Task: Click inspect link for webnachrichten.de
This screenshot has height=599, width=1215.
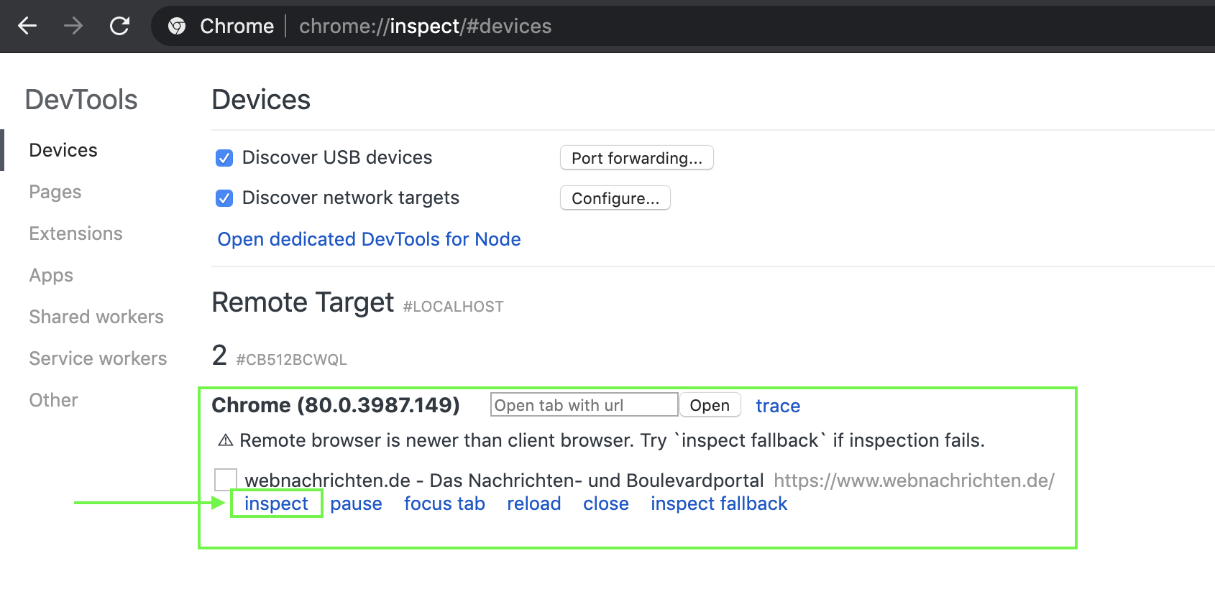Action: click(x=276, y=503)
